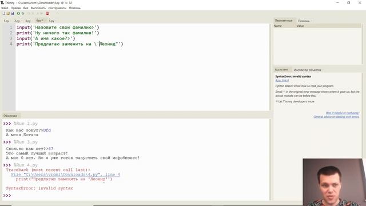Open the Выполнить menu
The height and width of the screenshot is (206, 366).
click(x=38, y=8)
